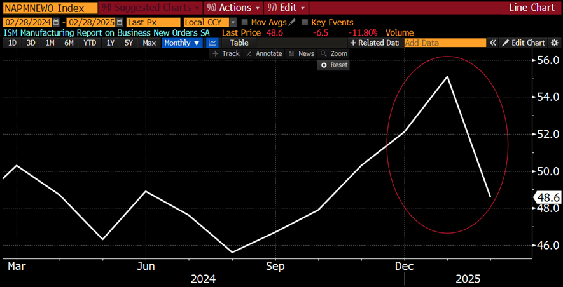The image size is (563, 287).
Task: Select the YTD time range
Action: [90, 43]
